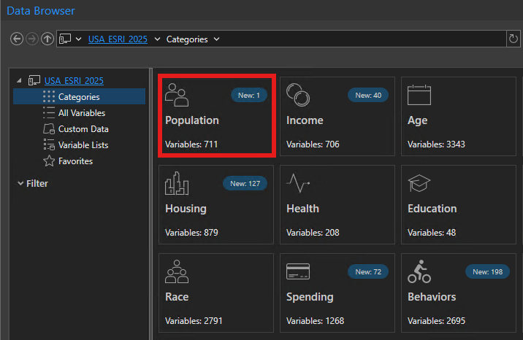Click "Variables: 711" text

tap(191, 144)
